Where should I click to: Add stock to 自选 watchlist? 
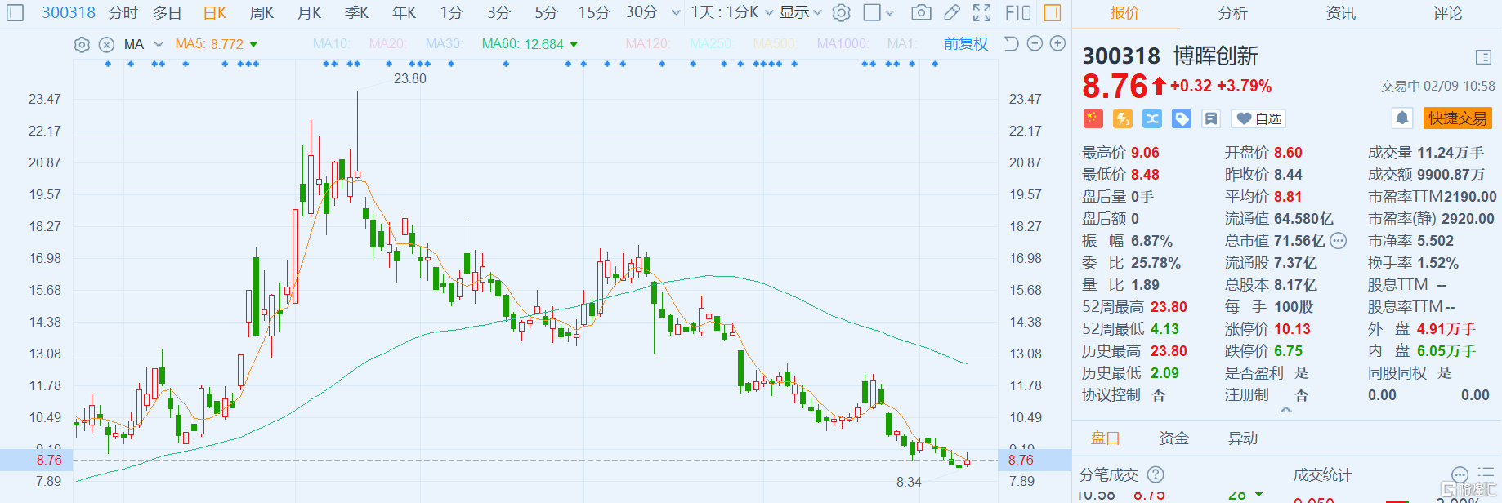(1258, 118)
